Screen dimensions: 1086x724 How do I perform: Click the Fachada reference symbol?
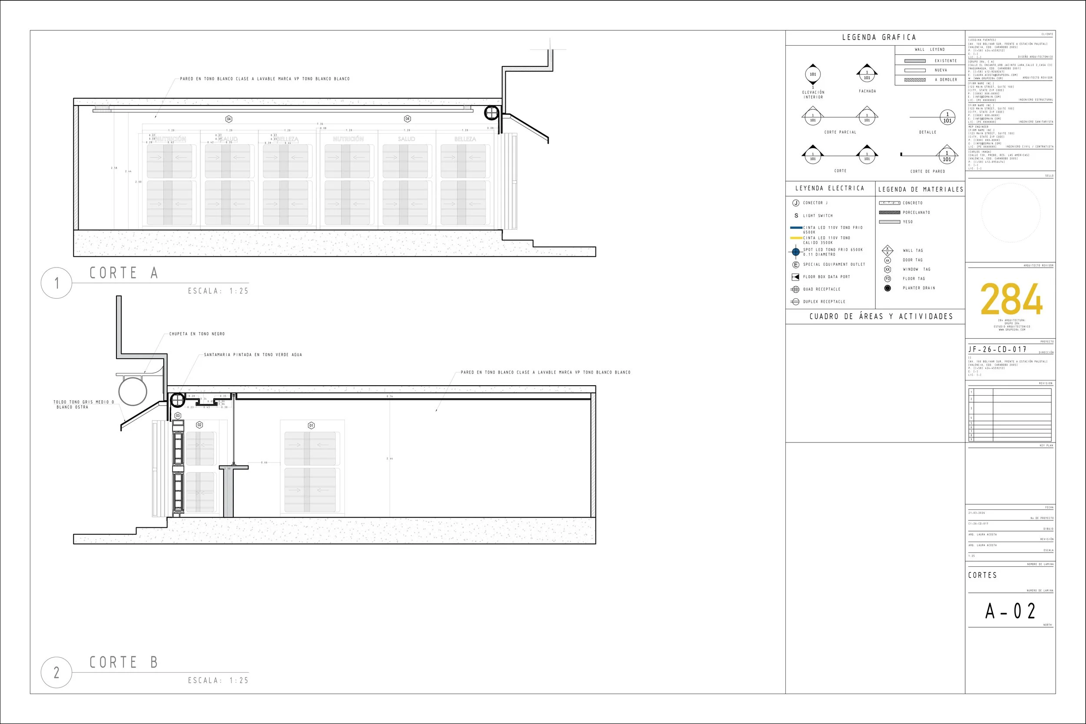point(867,73)
